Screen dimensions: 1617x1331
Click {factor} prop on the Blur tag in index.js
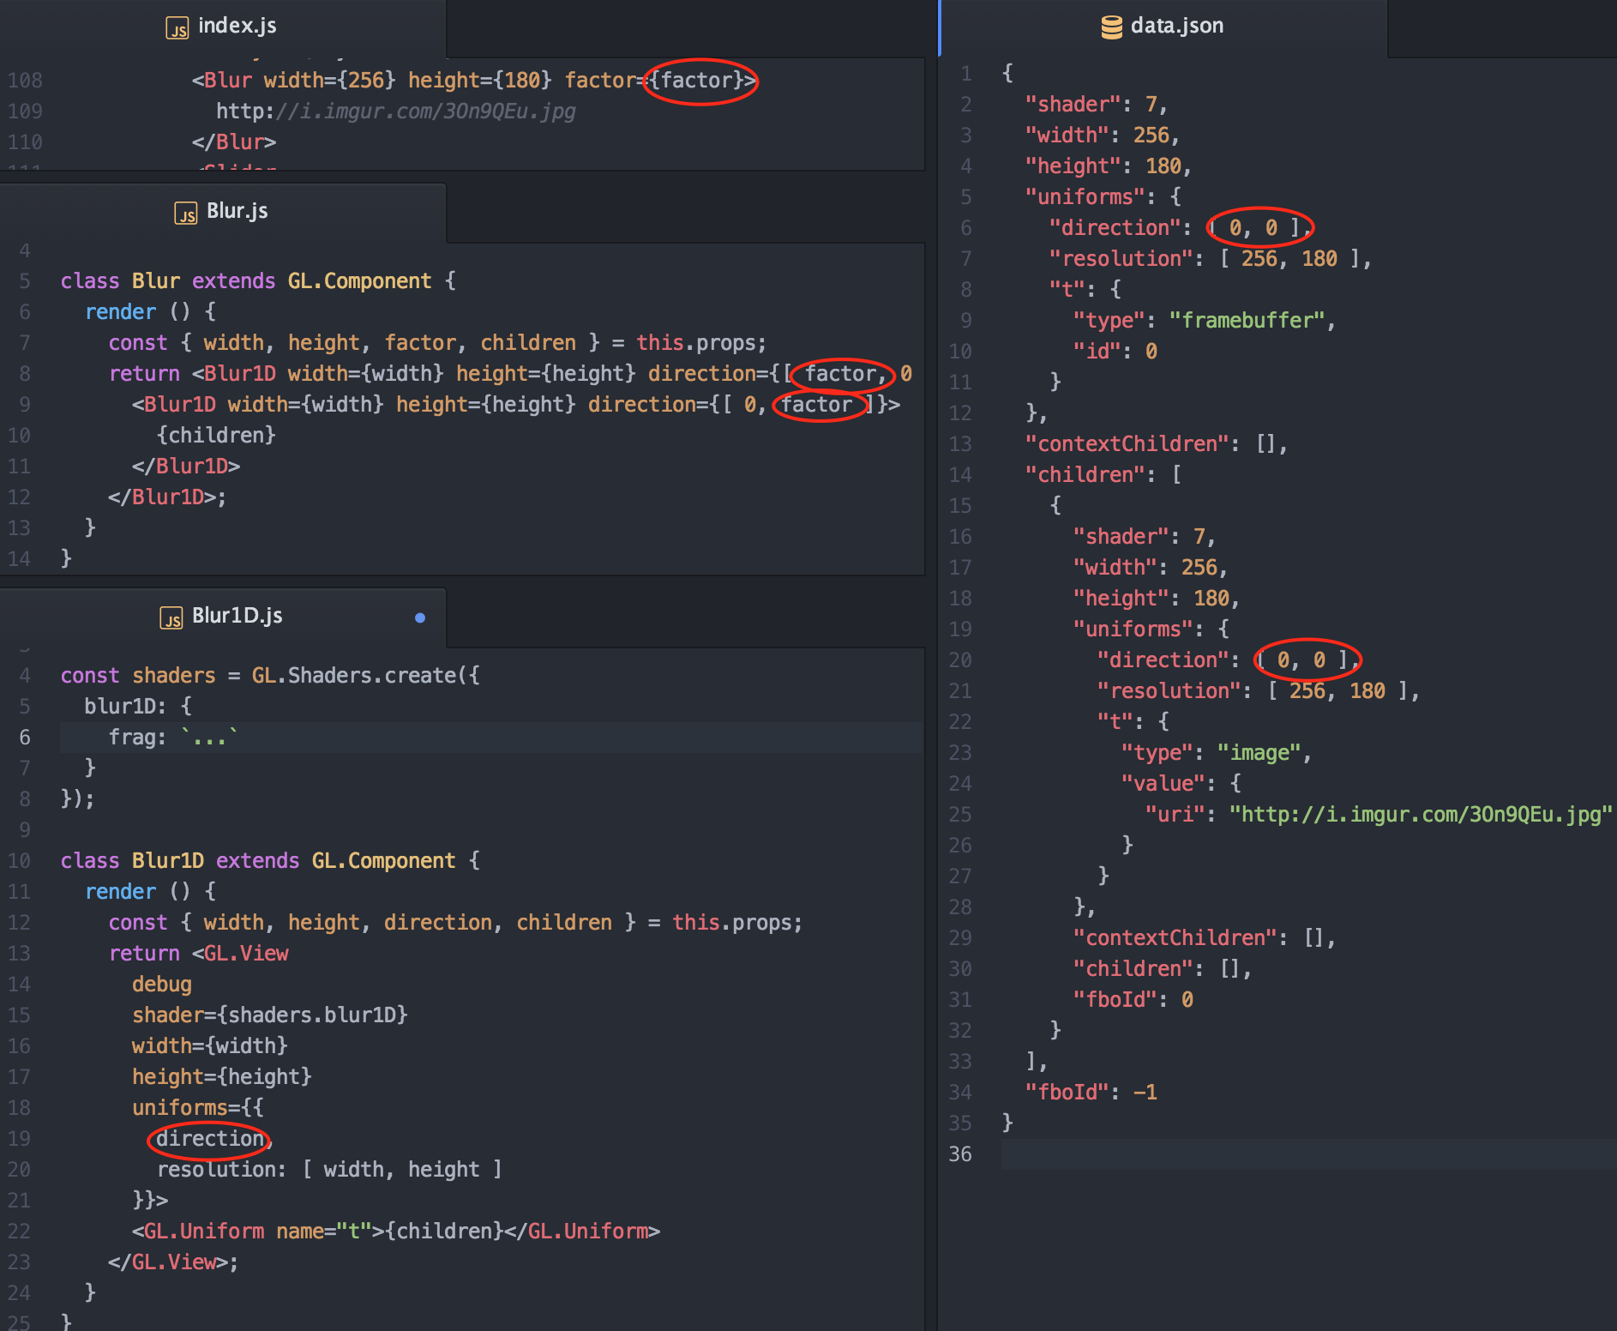click(x=697, y=81)
